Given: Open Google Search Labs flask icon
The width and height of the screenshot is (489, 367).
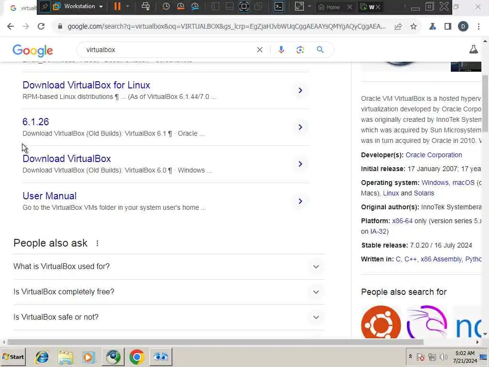Looking at the screenshot, I should (x=473, y=49).
